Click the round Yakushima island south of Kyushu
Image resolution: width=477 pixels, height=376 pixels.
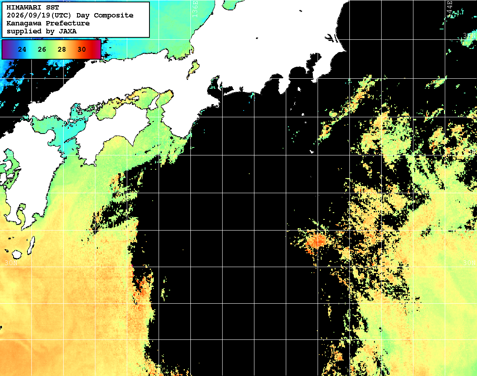[x=17, y=254]
